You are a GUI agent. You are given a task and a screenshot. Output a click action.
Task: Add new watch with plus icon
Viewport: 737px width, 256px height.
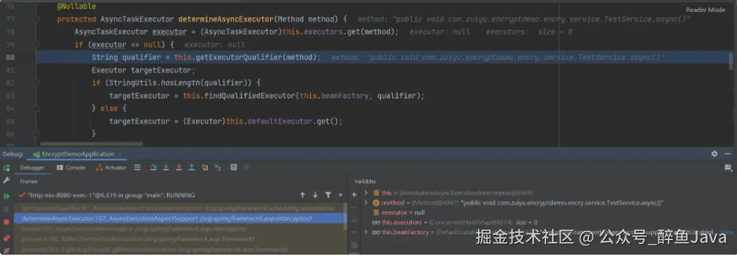pos(354,195)
